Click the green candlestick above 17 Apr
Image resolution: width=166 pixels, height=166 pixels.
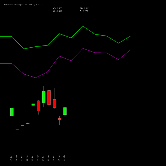pos(12,112)
